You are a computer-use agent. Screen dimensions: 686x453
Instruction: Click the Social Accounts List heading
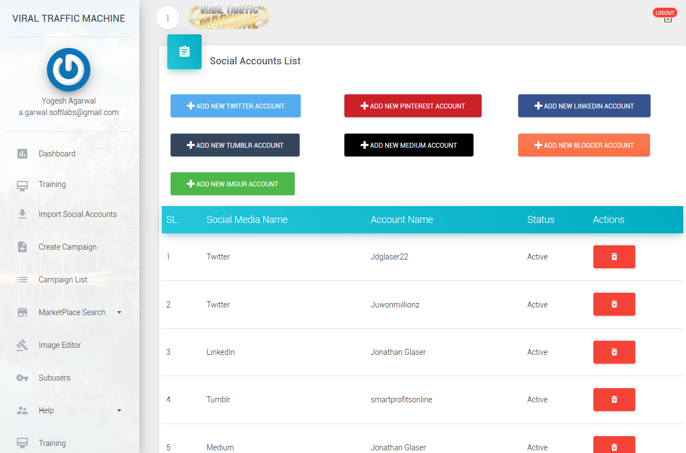(255, 61)
